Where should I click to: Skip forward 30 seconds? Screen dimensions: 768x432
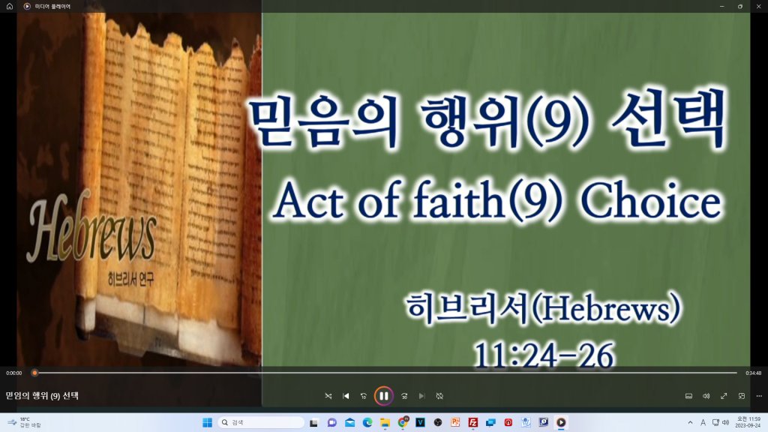click(x=404, y=395)
